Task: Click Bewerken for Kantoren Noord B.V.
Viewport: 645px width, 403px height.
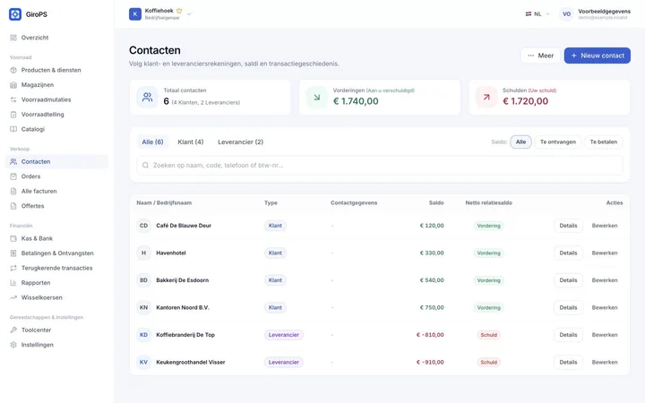Action: click(x=605, y=308)
